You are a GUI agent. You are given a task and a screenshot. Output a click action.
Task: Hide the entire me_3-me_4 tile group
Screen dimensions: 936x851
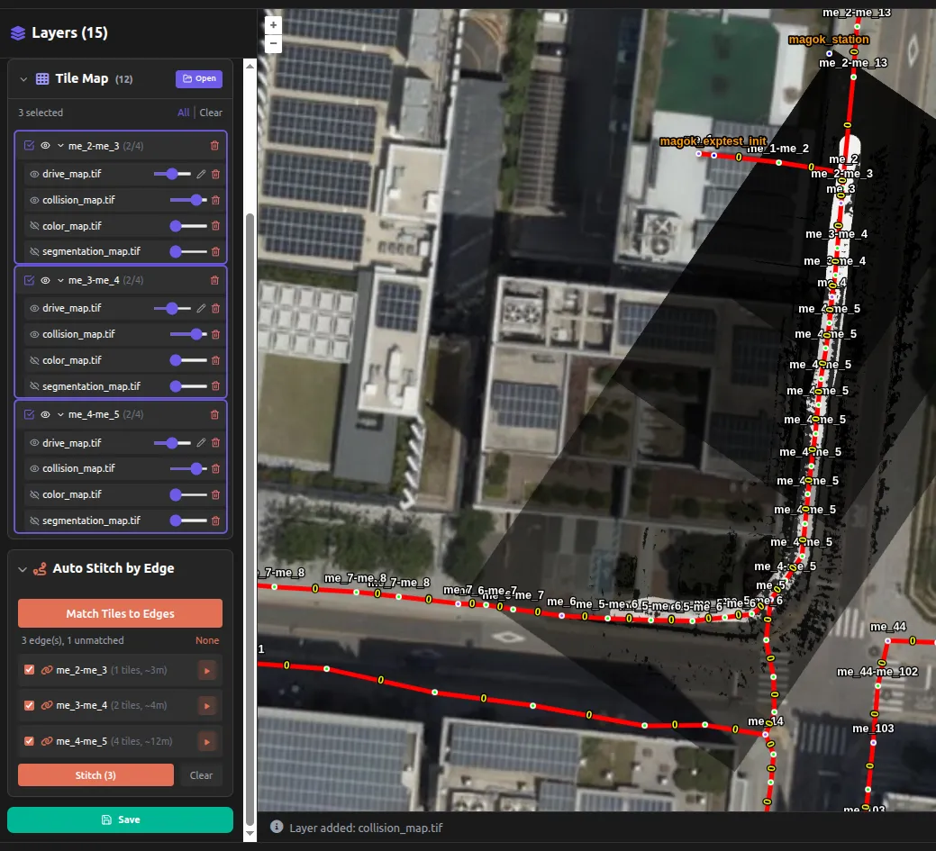click(45, 280)
